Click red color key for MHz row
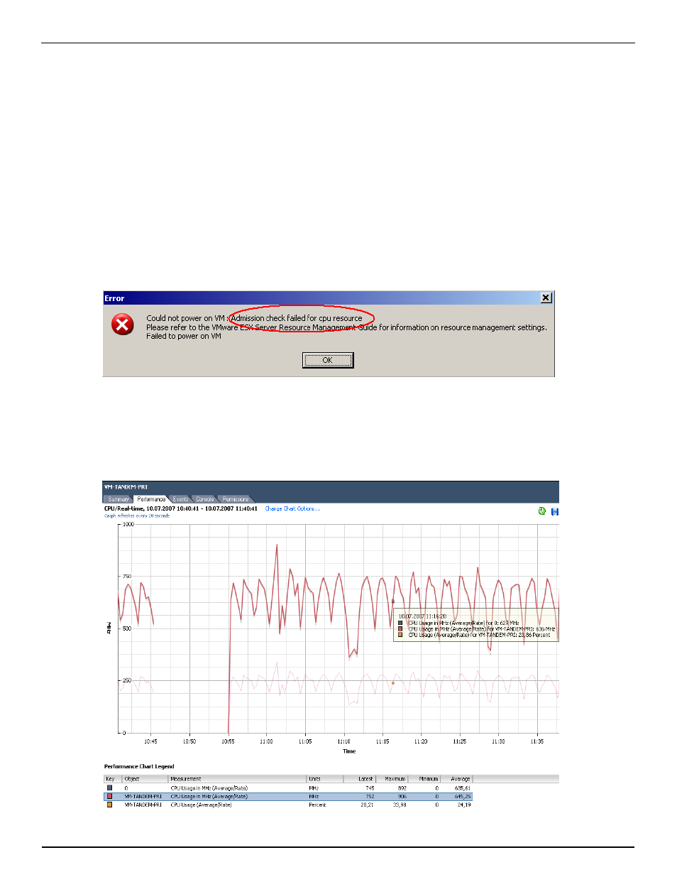This screenshot has width=677, height=877. click(109, 796)
